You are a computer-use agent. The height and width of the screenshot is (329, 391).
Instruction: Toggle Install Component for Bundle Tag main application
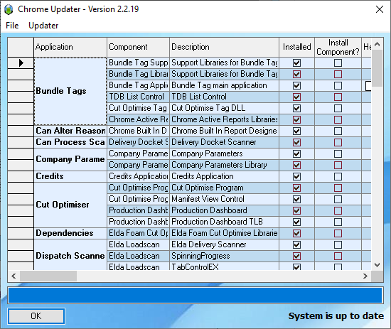tap(338, 85)
